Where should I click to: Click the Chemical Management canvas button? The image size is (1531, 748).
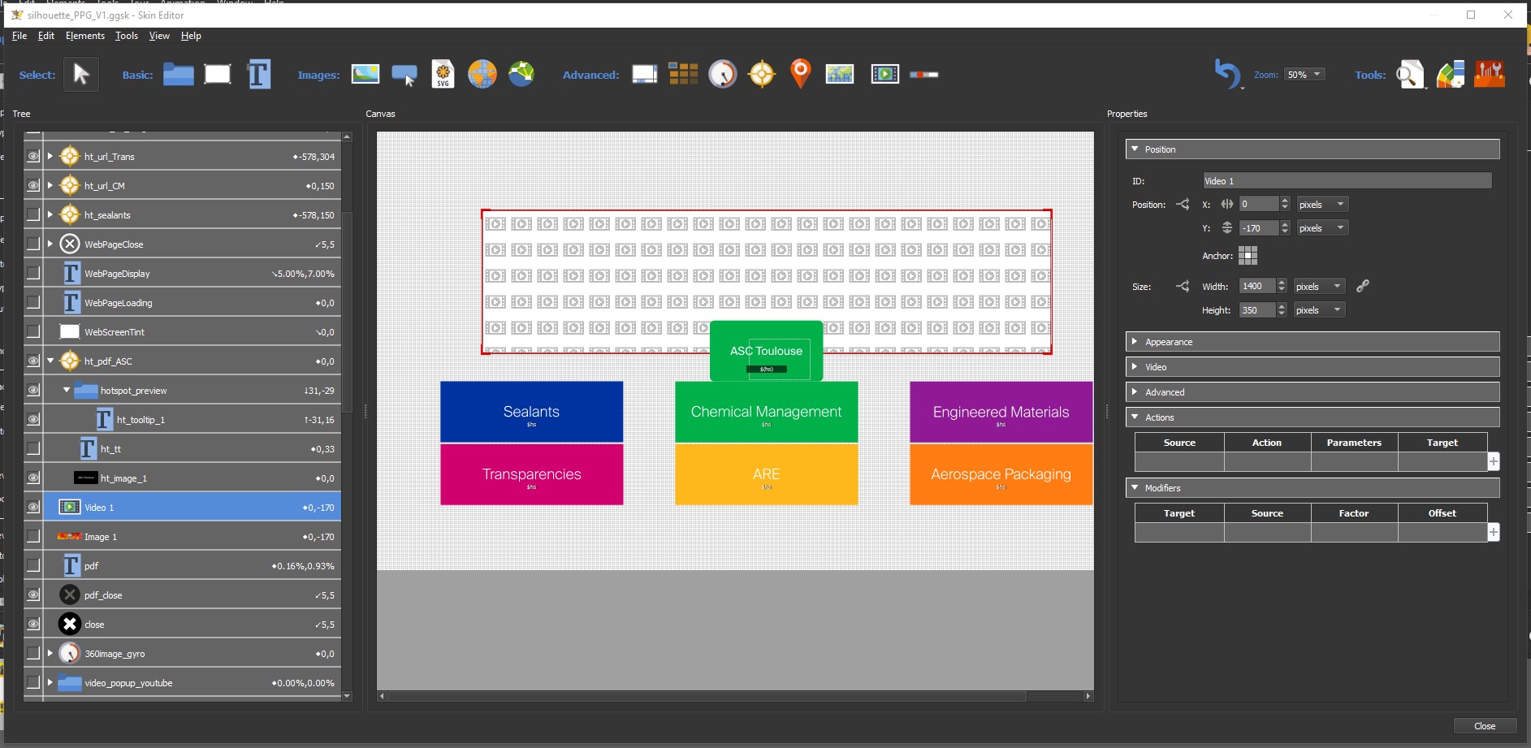(x=766, y=412)
